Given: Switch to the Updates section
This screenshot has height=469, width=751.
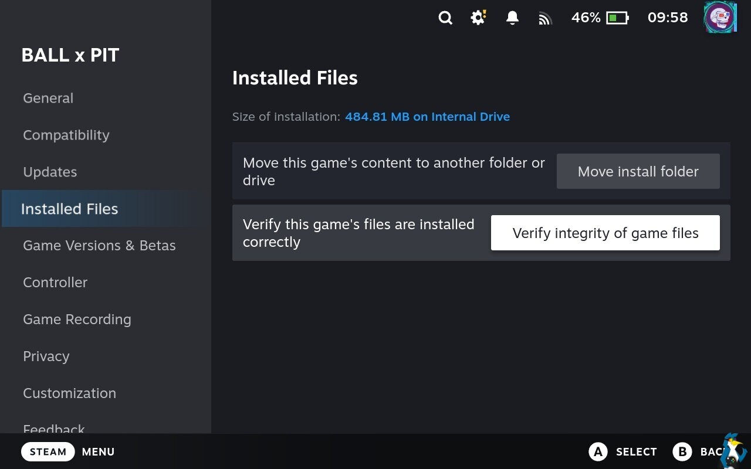Looking at the screenshot, I should pos(106,172).
